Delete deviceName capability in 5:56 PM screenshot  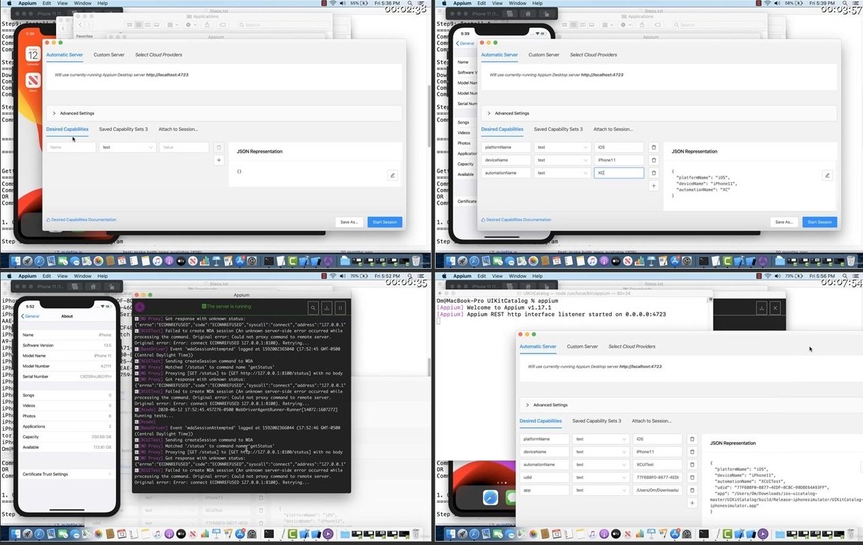[x=692, y=452]
